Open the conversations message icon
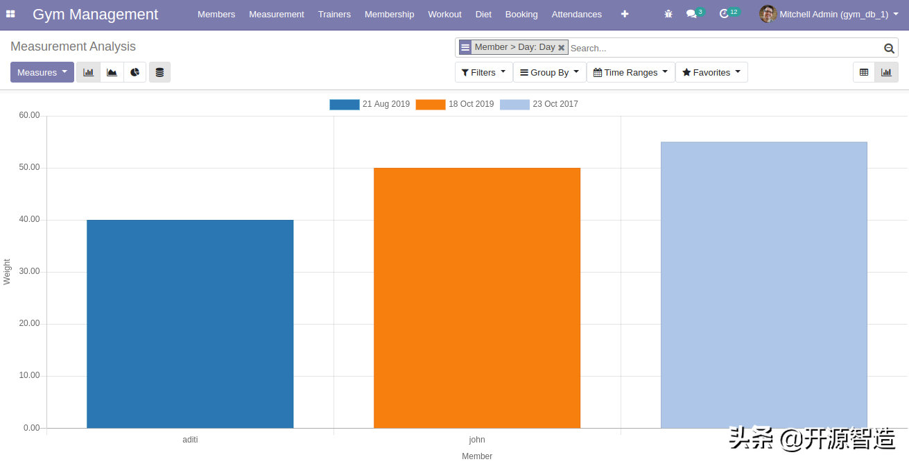Image resolution: width=909 pixels, height=464 pixels. pyautogui.click(x=691, y=14)
